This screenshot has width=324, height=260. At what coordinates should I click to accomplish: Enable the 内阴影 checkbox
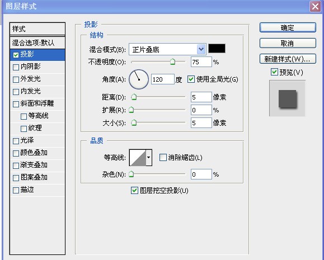click(x=16, y=67)
